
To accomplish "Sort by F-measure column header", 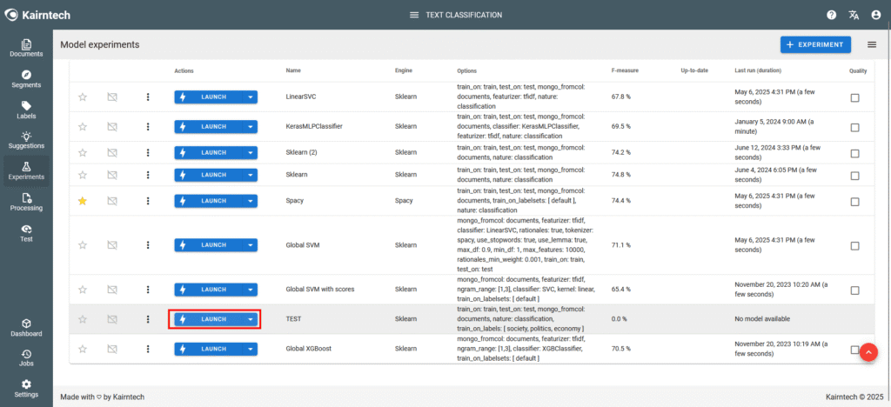I will [624, 70].
